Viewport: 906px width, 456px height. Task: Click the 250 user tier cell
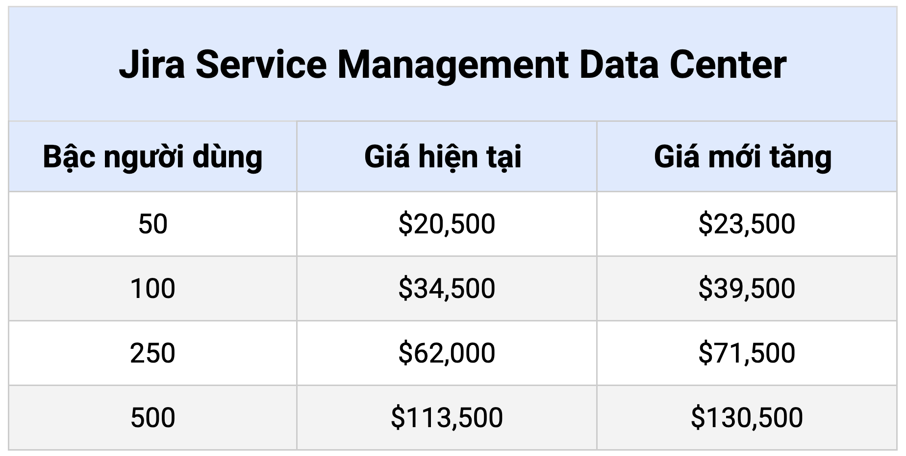click(x=152, y=353)
